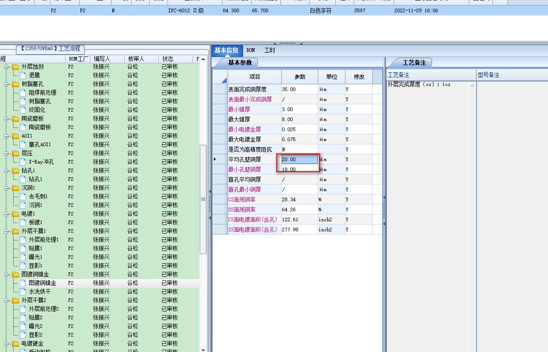
Task: Sort by the 项目 column header
Action: (x=255, y=77)
